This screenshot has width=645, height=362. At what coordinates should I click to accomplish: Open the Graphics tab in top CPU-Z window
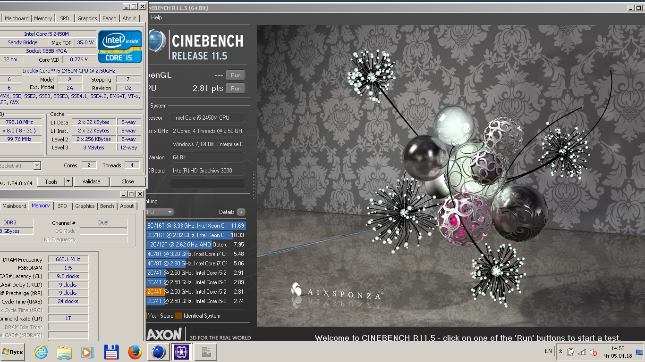(87, 18)
